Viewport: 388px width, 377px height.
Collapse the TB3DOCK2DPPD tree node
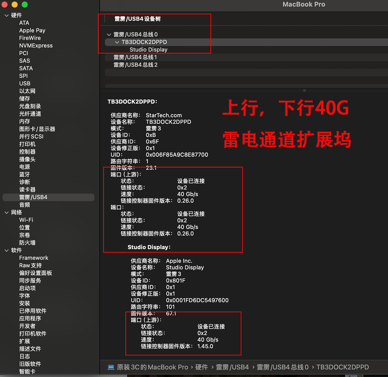point(117,42)
